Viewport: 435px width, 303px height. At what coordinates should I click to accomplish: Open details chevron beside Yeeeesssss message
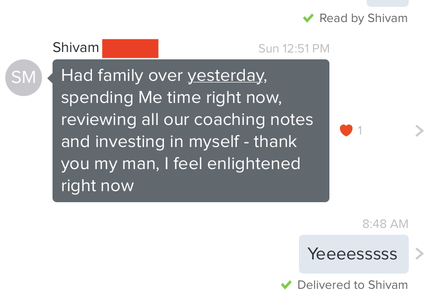(x=419, y=254)
